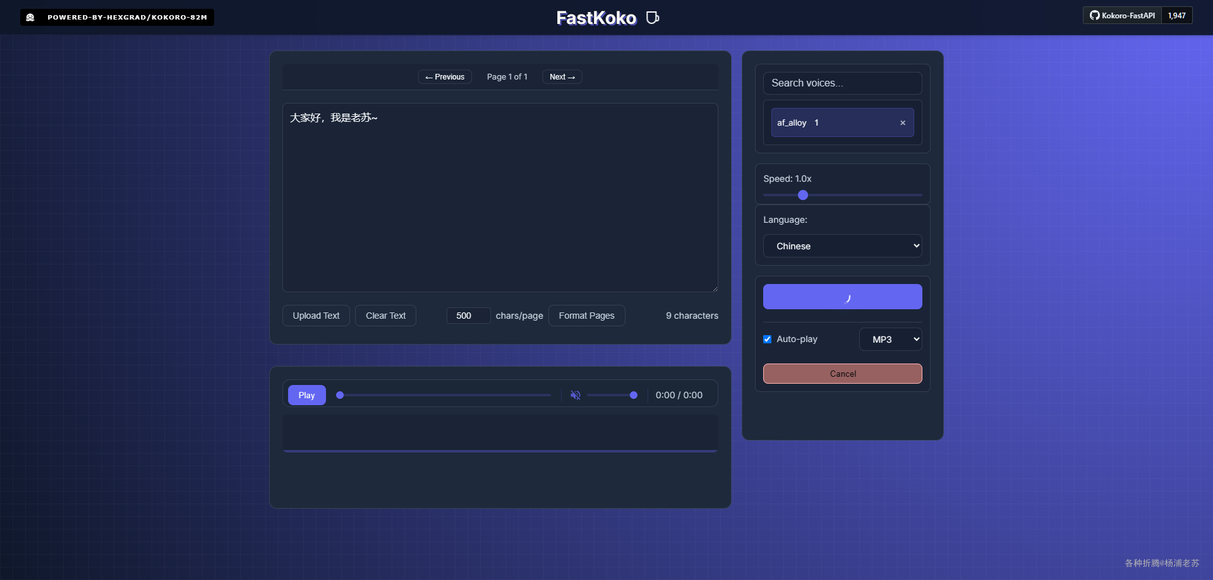Open the MP3 format dropdown
This screenshot has width=1213, height=580.
pyautogui.click(x=891, y=340)
